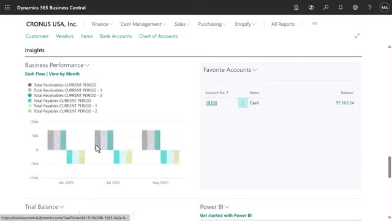
Task: Open the MA user account avatar
Action: pos(384,7)
